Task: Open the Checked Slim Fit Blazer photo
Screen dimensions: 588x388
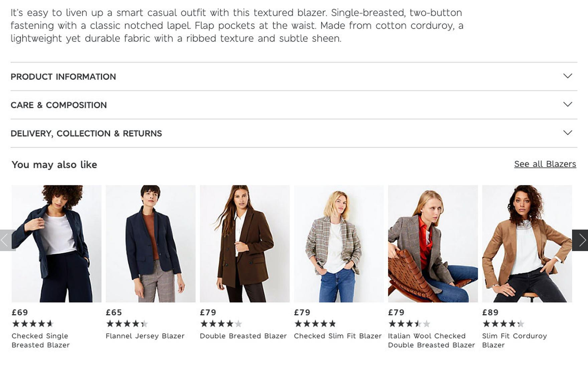Action: pos(339,244)
